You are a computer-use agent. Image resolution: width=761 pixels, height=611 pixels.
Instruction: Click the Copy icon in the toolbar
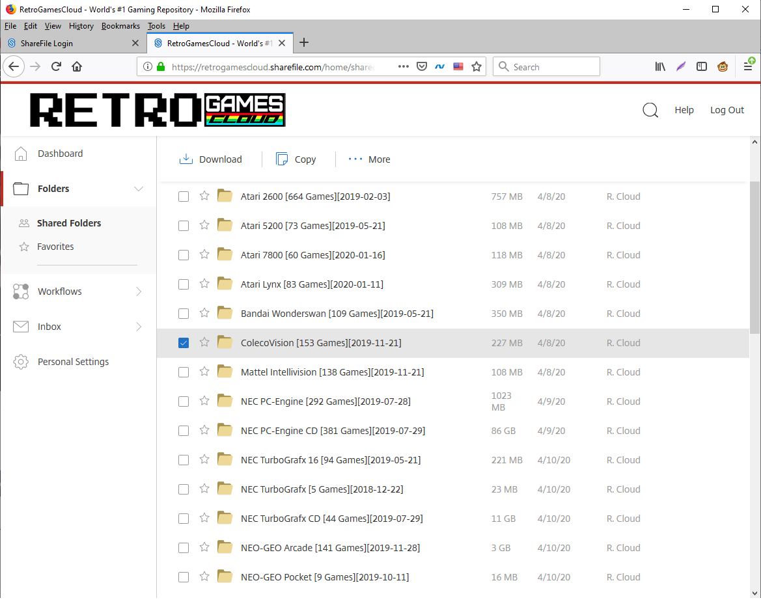(x=281, y=159)
